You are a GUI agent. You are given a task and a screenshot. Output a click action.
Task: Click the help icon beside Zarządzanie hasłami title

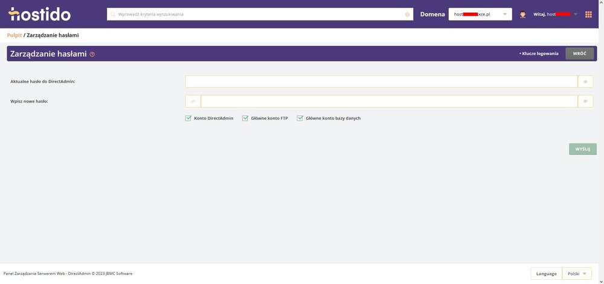pos(92,54)
